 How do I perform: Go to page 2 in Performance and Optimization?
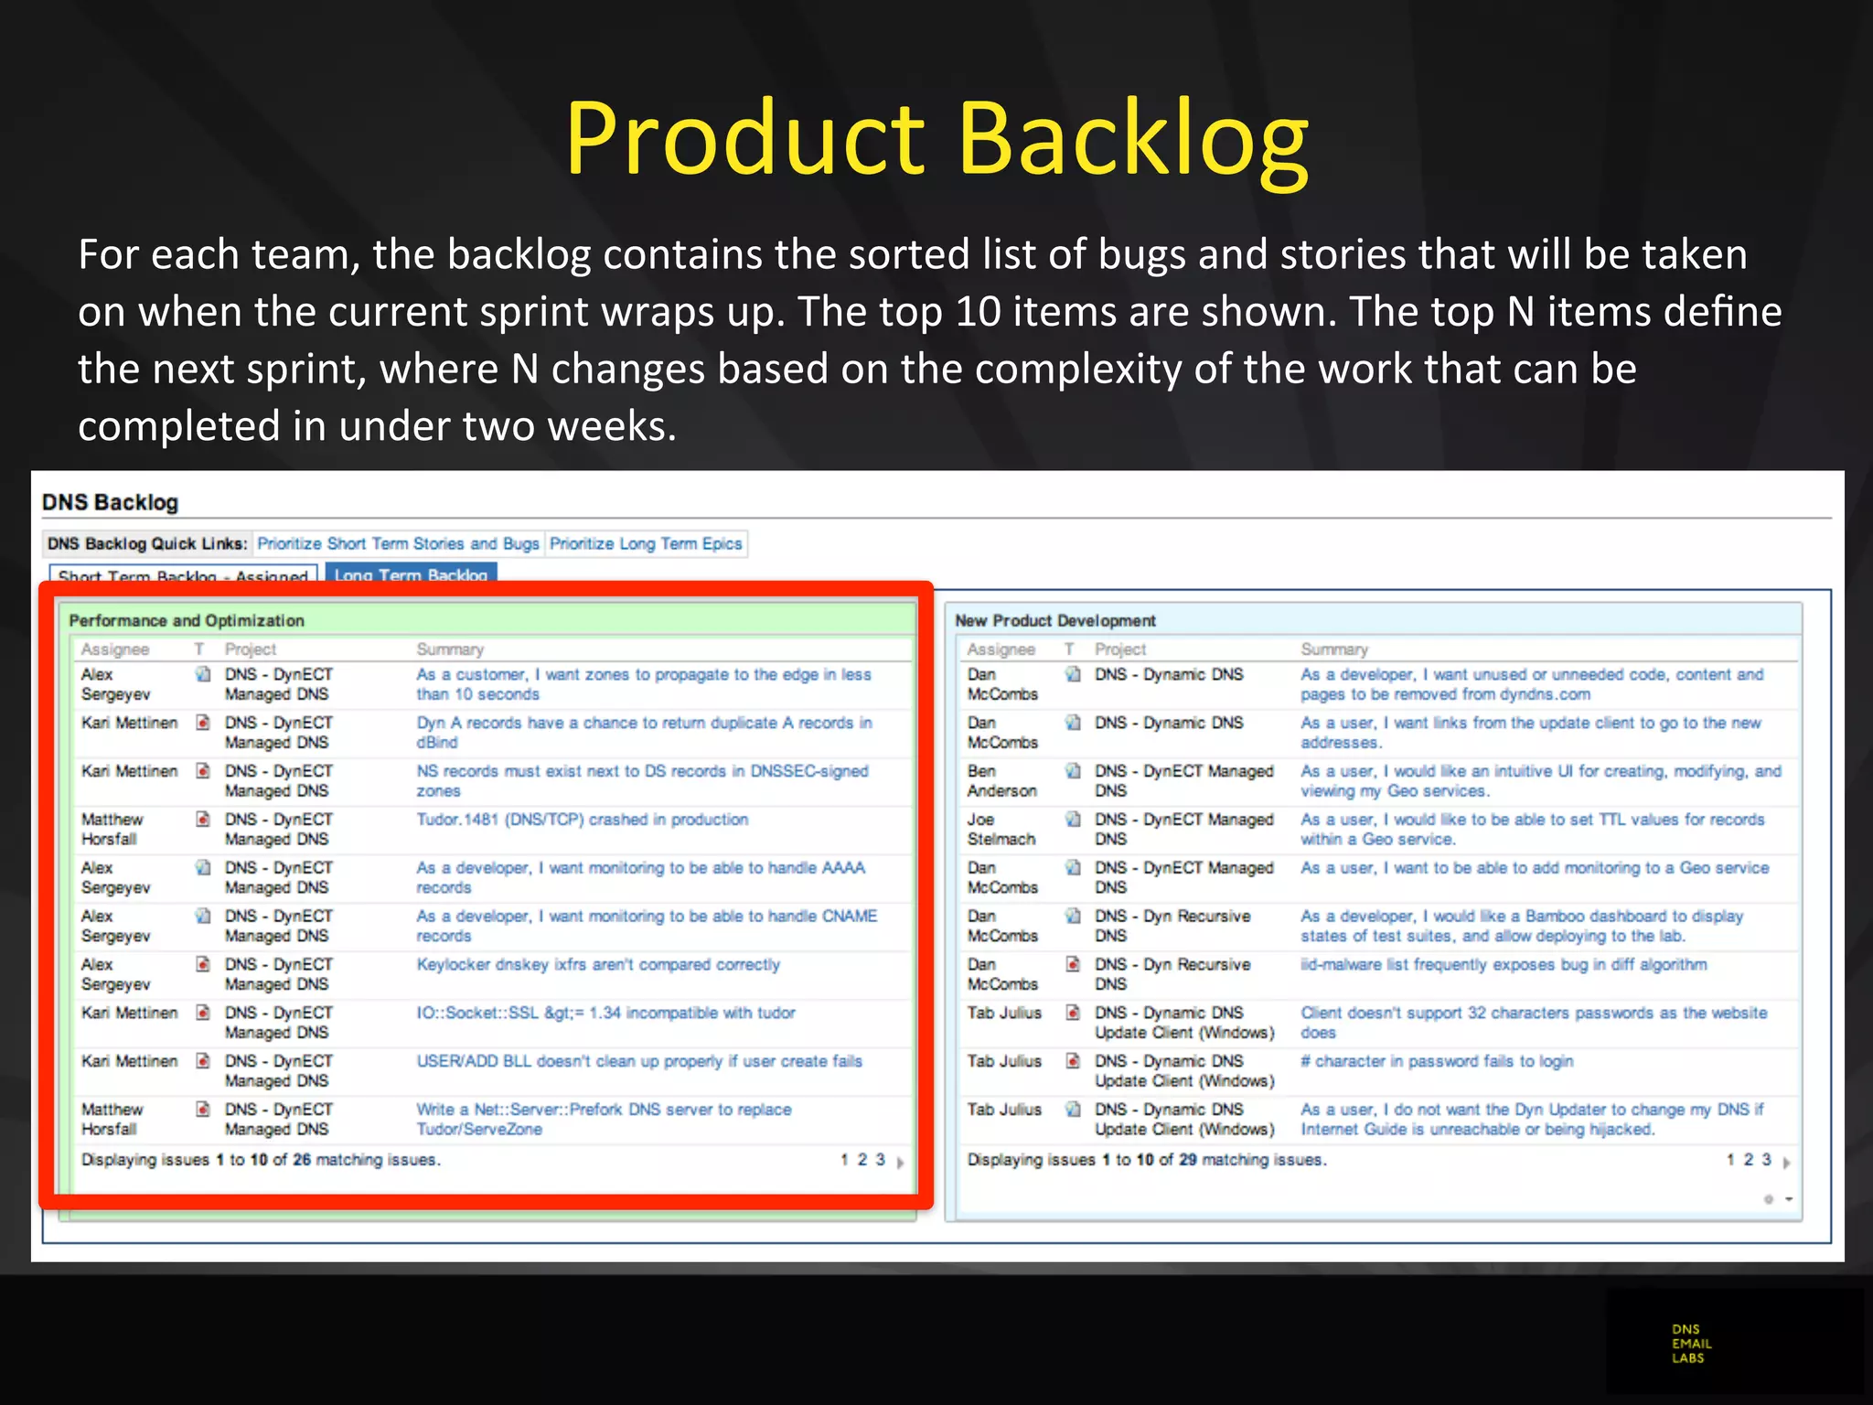point(862,1160)
